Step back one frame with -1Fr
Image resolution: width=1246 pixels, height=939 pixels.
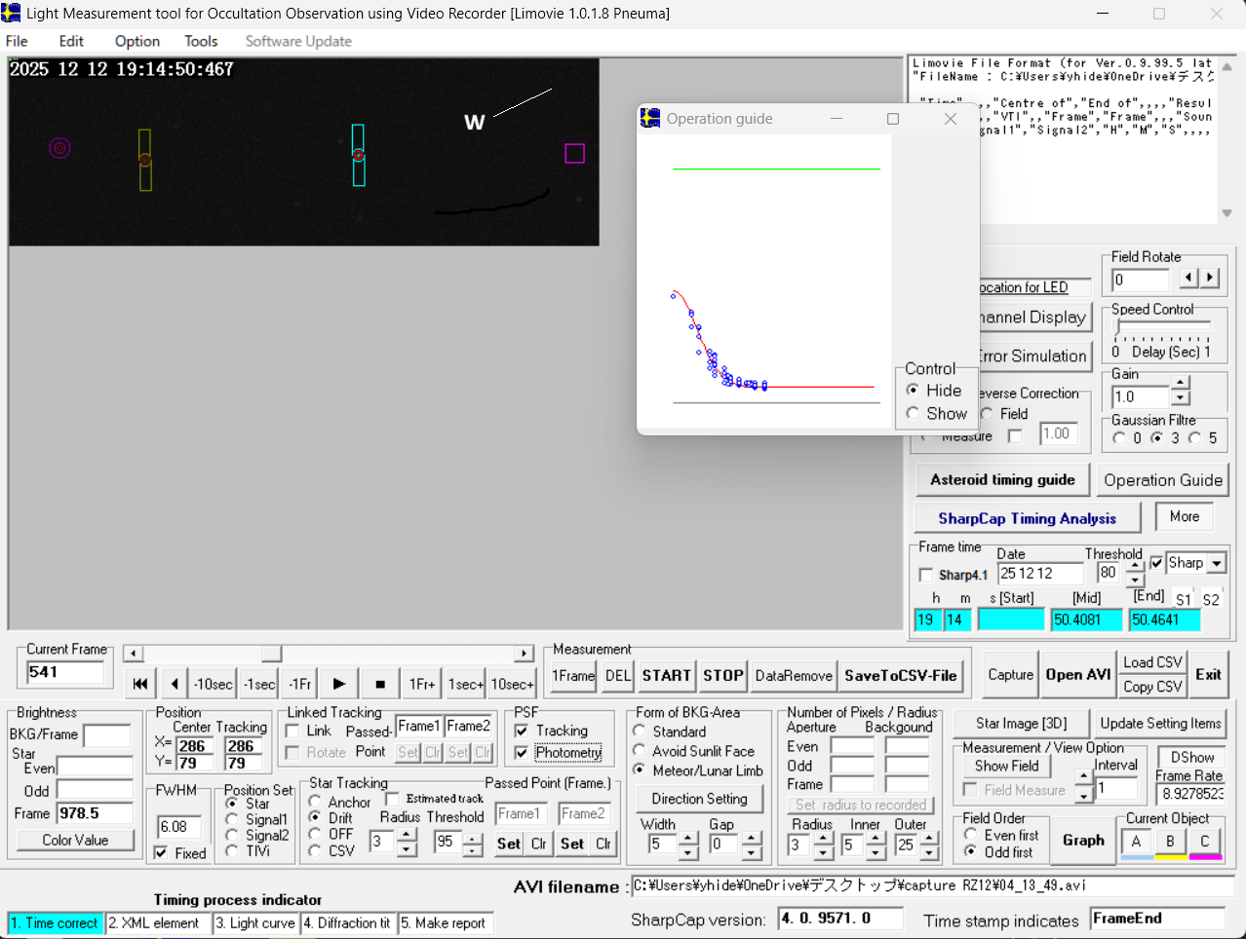coord(300,684)
